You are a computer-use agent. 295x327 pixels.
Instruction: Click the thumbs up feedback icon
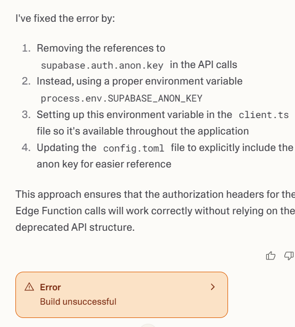coord(271,256)
